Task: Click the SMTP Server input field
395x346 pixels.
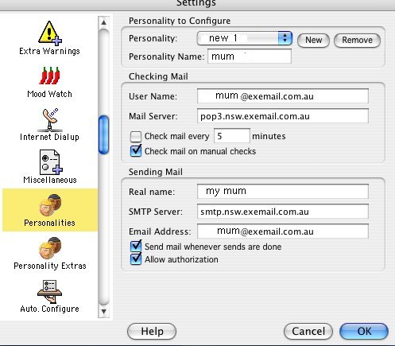Action: click(283, 212)
